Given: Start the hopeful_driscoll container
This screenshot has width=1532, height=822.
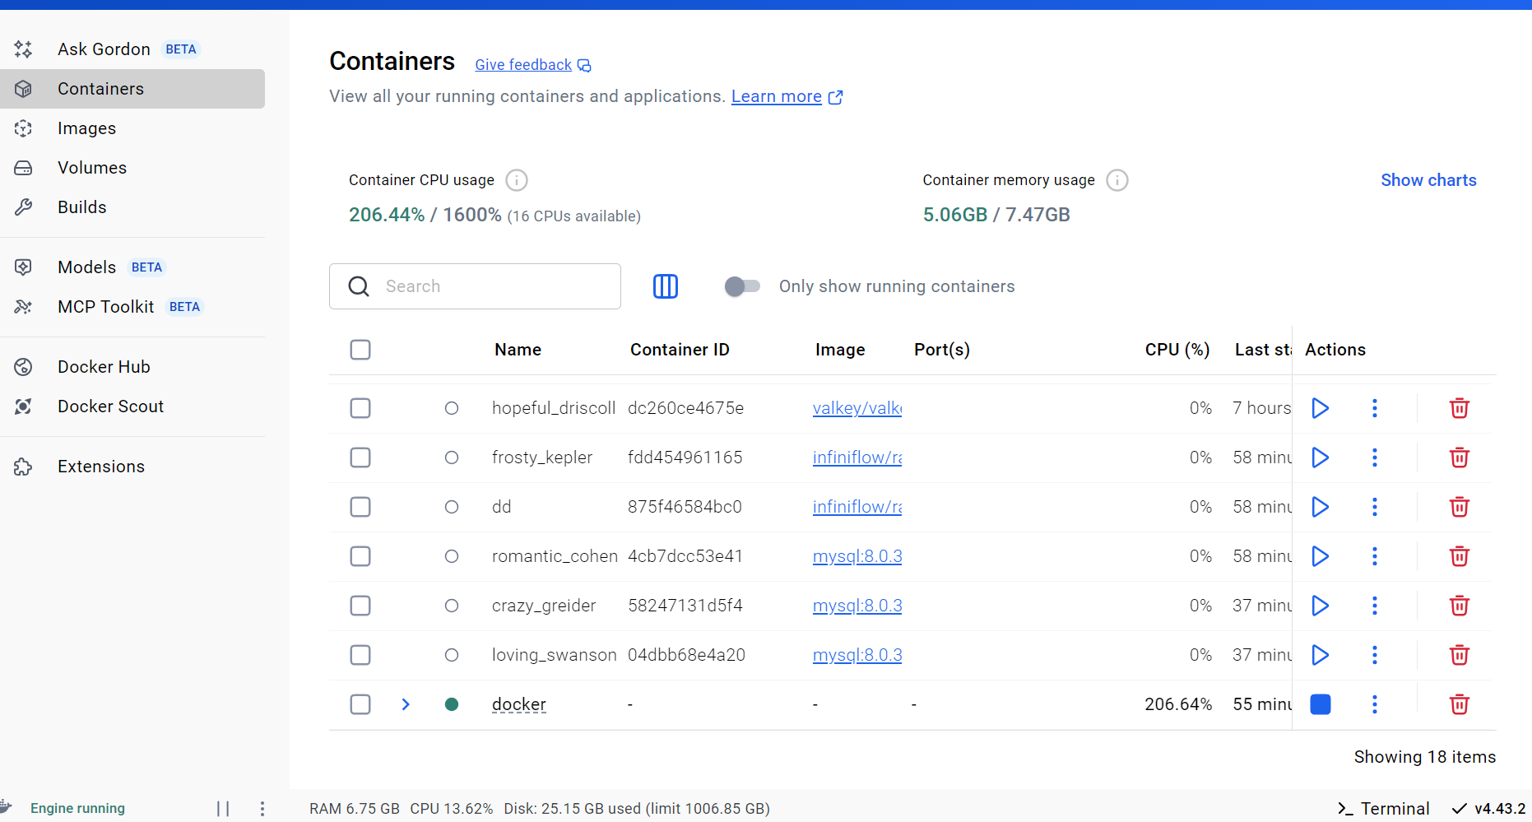Looking at the screenshot, I should pyautogui.click(x=1320, y=408).
